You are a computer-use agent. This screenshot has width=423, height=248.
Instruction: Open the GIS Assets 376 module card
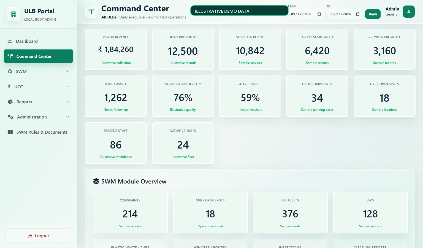pos(290,213)
